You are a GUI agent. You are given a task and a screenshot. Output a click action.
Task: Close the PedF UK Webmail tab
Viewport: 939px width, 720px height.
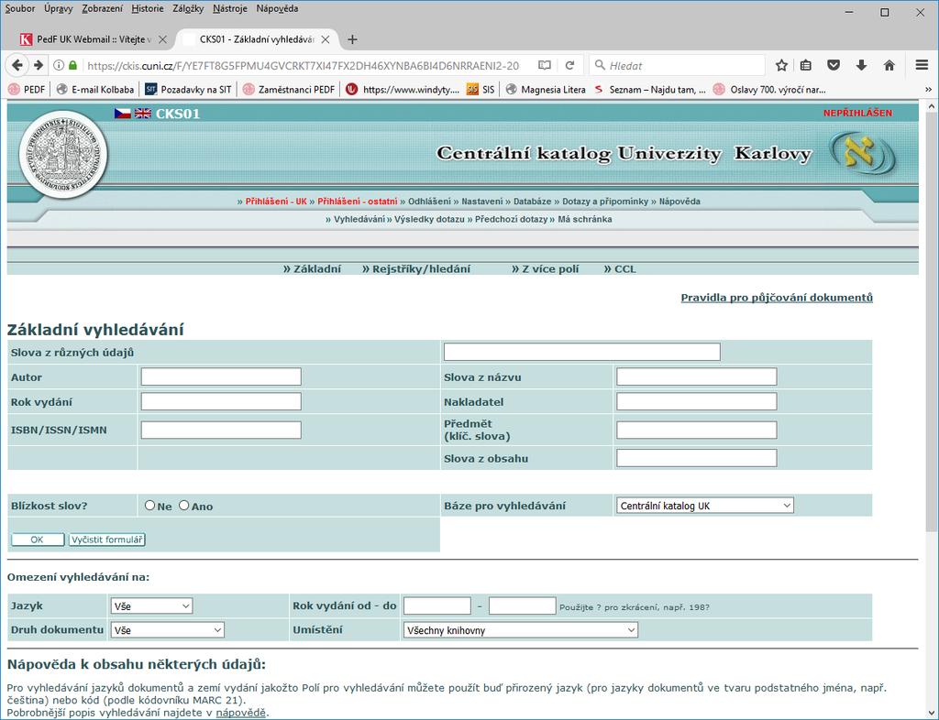pos(162,39)
